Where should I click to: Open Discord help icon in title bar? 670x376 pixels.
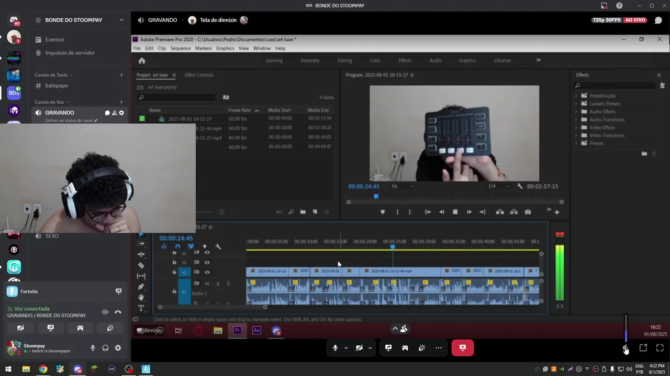619,6
